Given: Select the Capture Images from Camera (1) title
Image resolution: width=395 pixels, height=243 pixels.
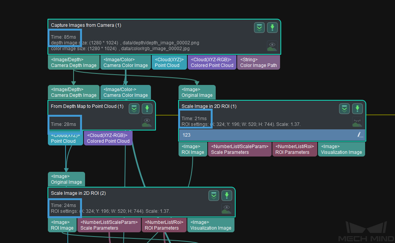Looking at the screenshot, I should [86, 25].
